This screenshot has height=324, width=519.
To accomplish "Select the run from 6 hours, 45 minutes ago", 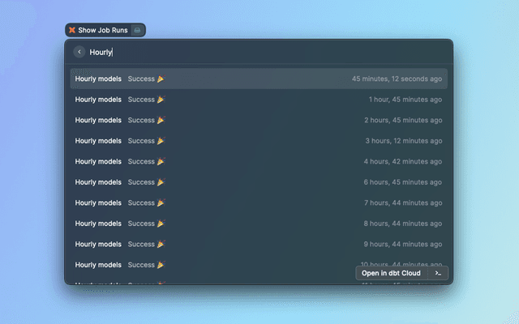I will pos(259,182).
